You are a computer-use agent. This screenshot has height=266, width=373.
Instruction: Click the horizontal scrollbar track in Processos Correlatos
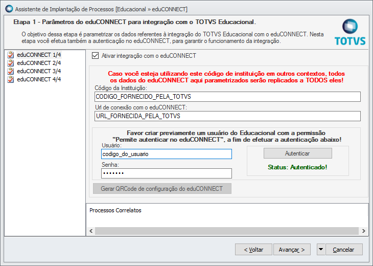pyautogui.click(x=227, y=231)
